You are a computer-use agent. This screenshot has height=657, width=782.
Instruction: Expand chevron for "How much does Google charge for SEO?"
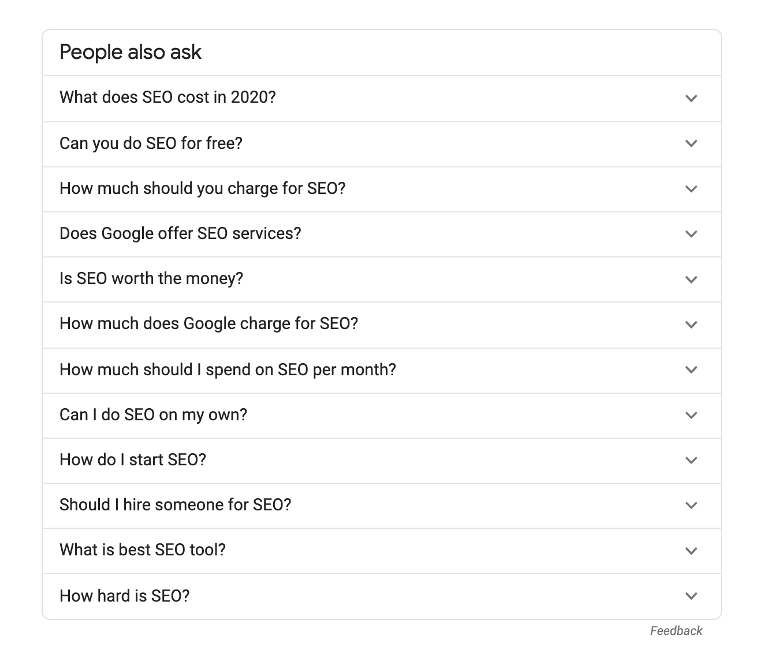point(691,324)
